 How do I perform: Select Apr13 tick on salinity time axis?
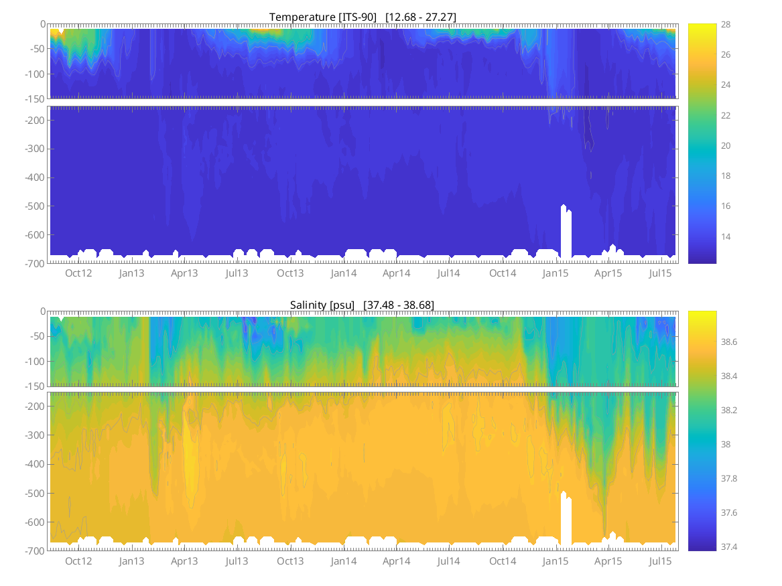(184, 561)
